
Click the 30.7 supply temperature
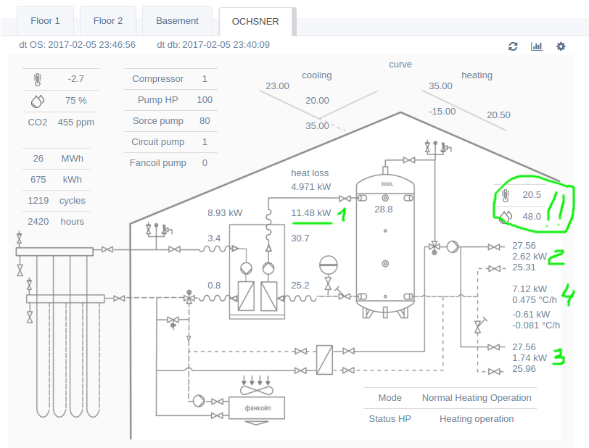click(x=300, y=238)
